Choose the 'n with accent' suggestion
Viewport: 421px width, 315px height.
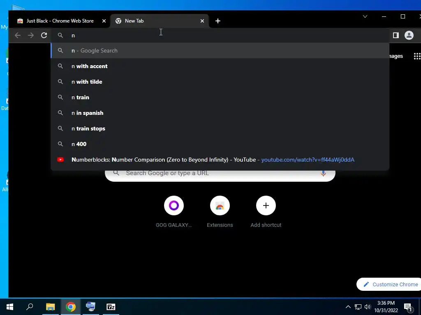[220, 66]
